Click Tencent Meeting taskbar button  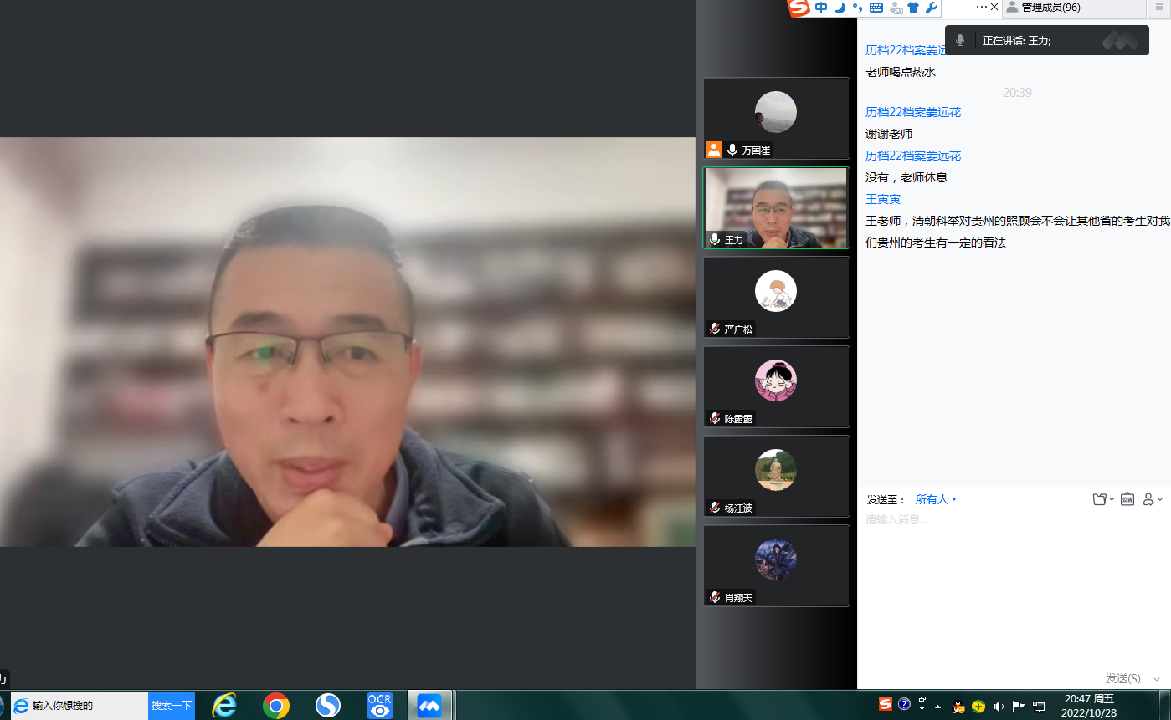coord(429,706)
